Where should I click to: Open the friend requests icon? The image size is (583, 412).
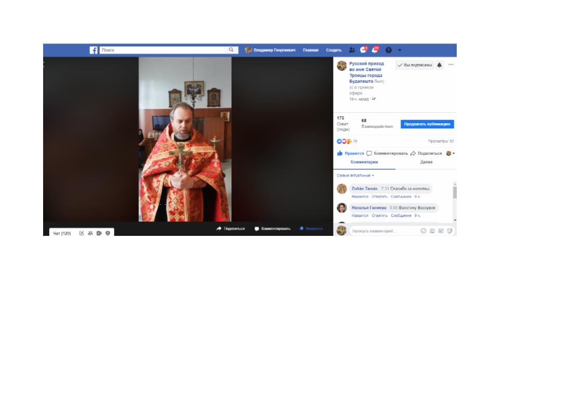click(x=352, y=50)
